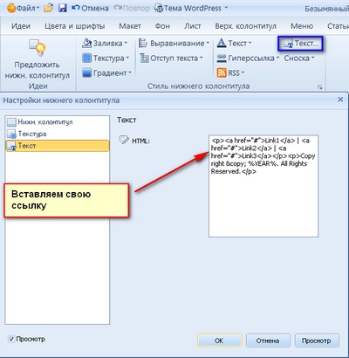Switch to the Цвета и шрифты tab
Image resolution: width=349 pixels, height=358 pixels.
(x=75, y=26)
